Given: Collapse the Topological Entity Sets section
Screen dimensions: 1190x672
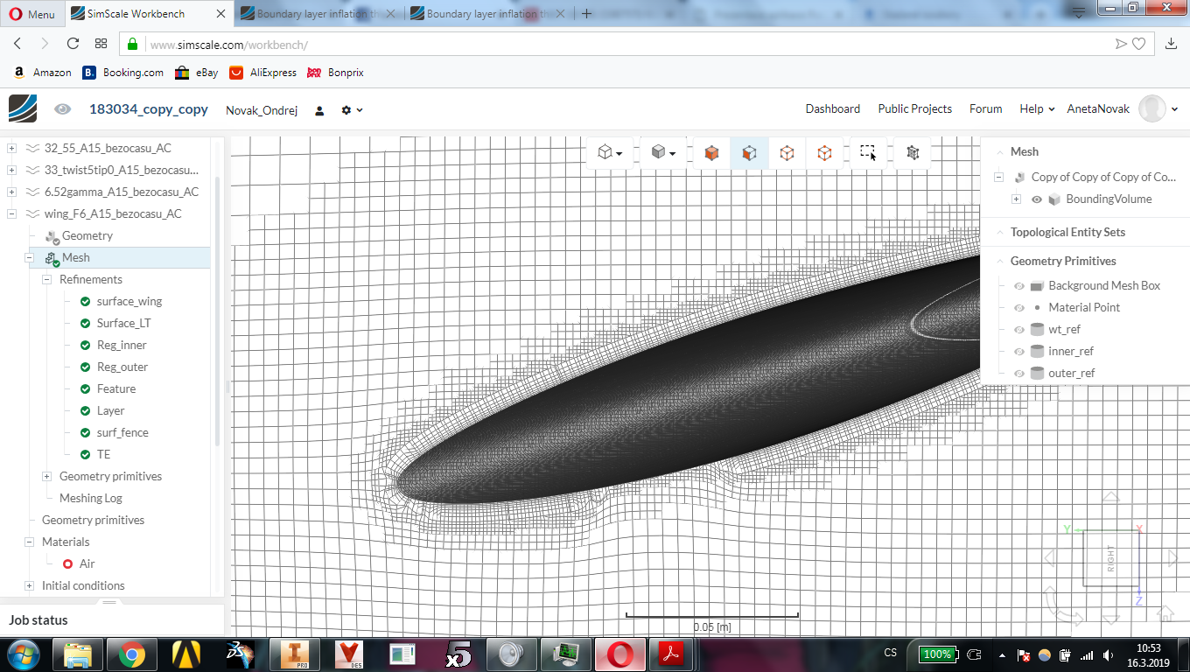Looking at the screenshot, I should click(1000, 232).
